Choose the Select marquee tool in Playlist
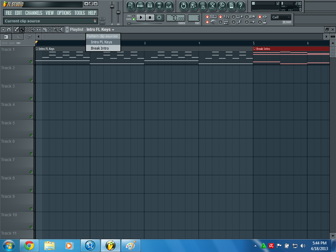 click(50, 30)
